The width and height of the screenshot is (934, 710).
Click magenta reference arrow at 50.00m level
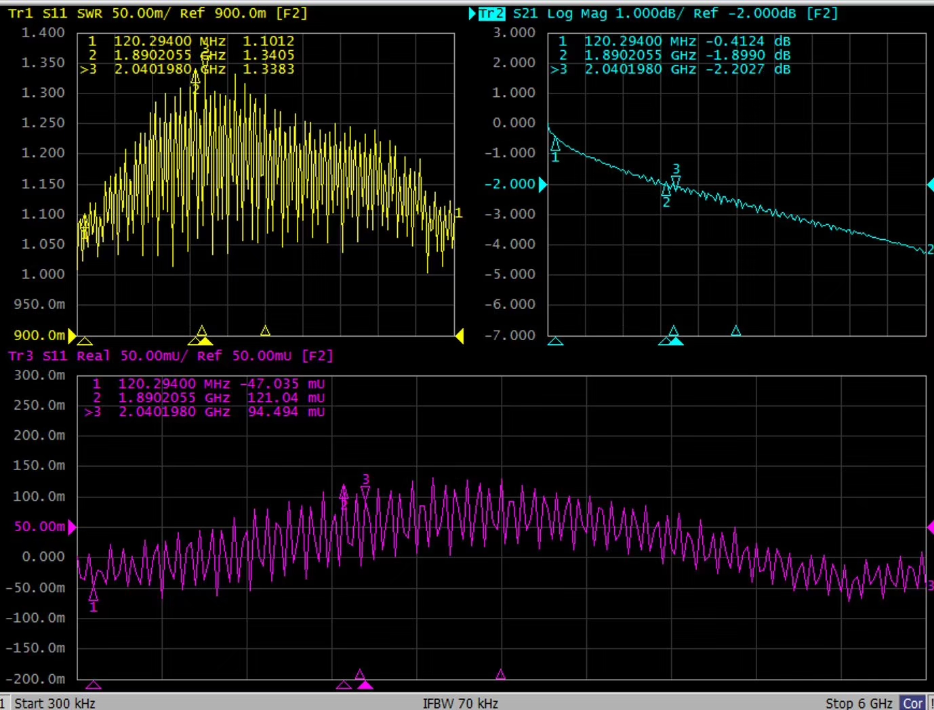point(72,527)
